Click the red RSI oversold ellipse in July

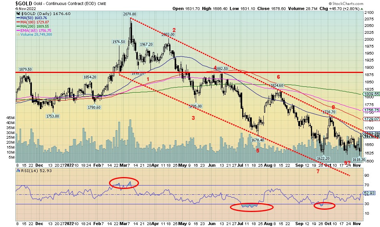coord(251,207)
